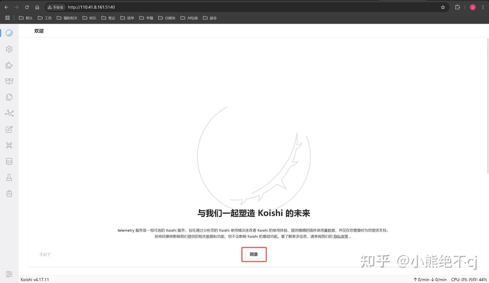Click the 内存: 44% status entry
Viewport: 489px width, 283px height.
tap(478, 280)
